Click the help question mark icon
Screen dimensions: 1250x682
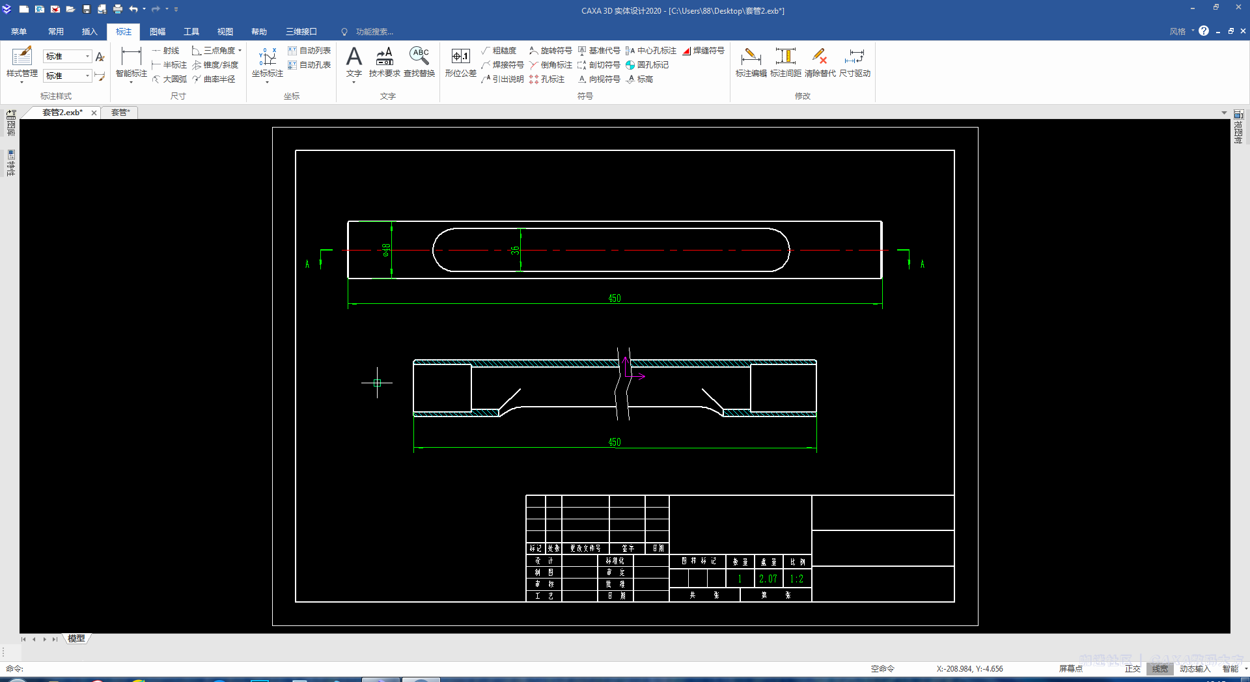[1204, 31]
